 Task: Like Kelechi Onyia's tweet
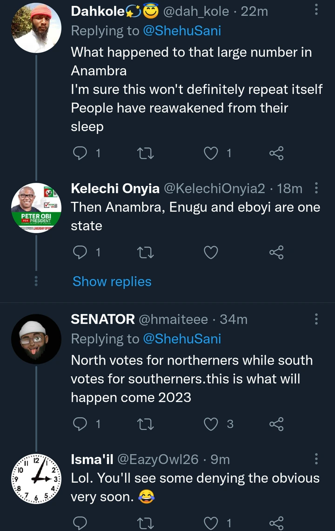(x=212, y=252)
